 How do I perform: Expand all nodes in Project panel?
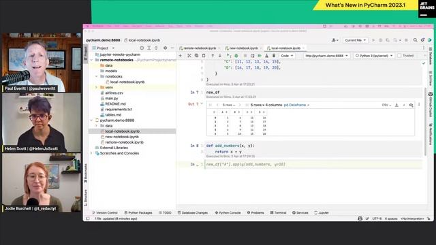click(149, 48)
